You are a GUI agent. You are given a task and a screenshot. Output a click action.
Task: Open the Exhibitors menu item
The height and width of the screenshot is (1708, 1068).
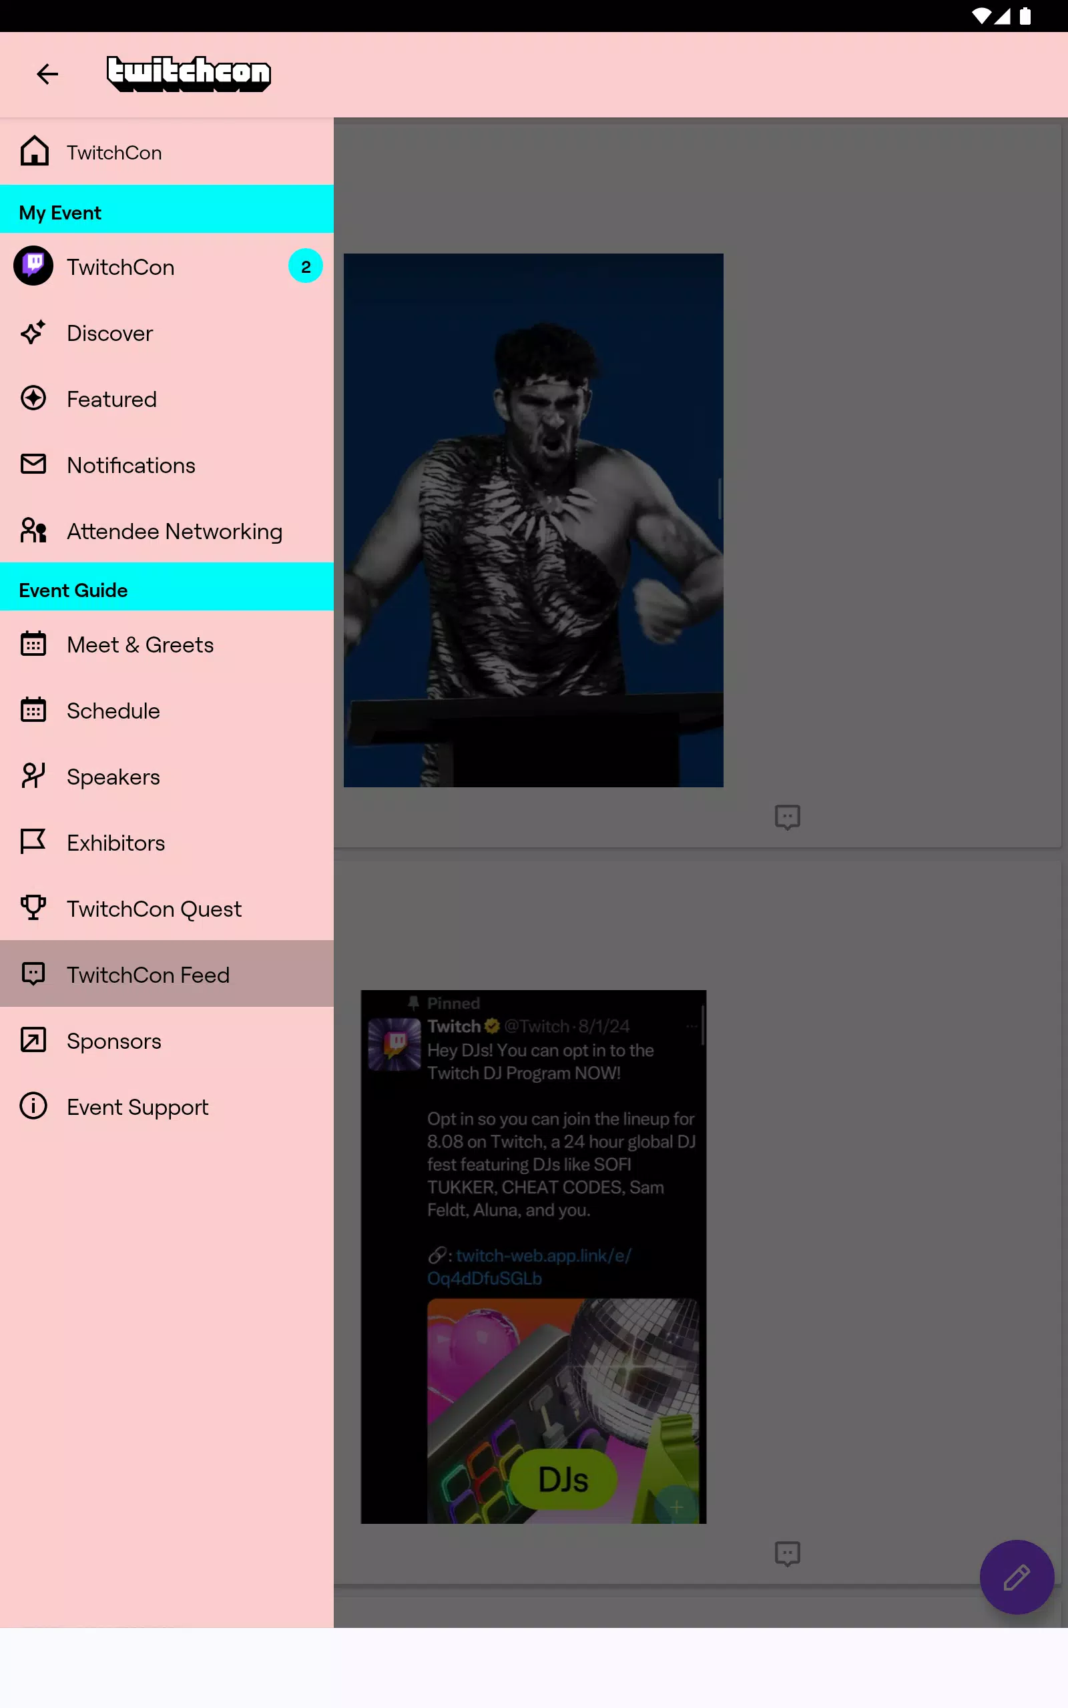(167, 842)
